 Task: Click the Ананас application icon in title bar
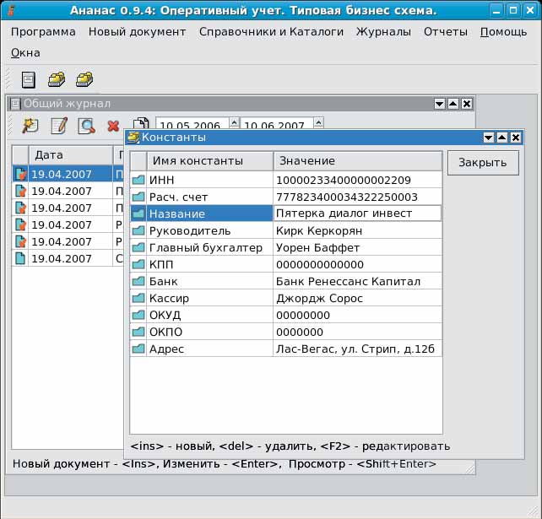point(11,10)
